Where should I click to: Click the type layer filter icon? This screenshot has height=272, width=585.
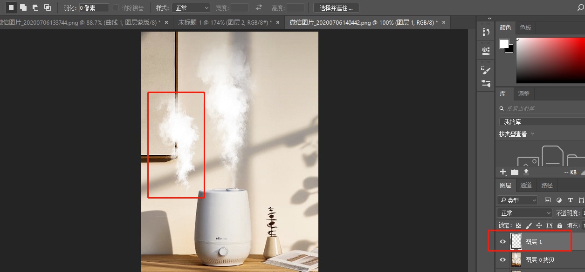570,200
